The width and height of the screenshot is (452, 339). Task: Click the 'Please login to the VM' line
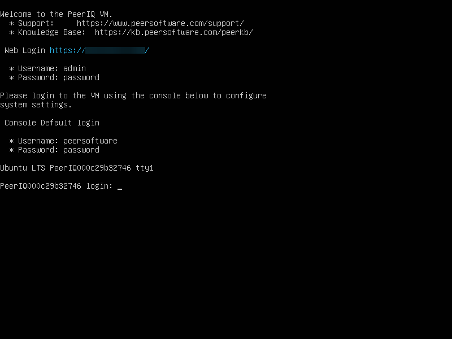pos(133,95)
